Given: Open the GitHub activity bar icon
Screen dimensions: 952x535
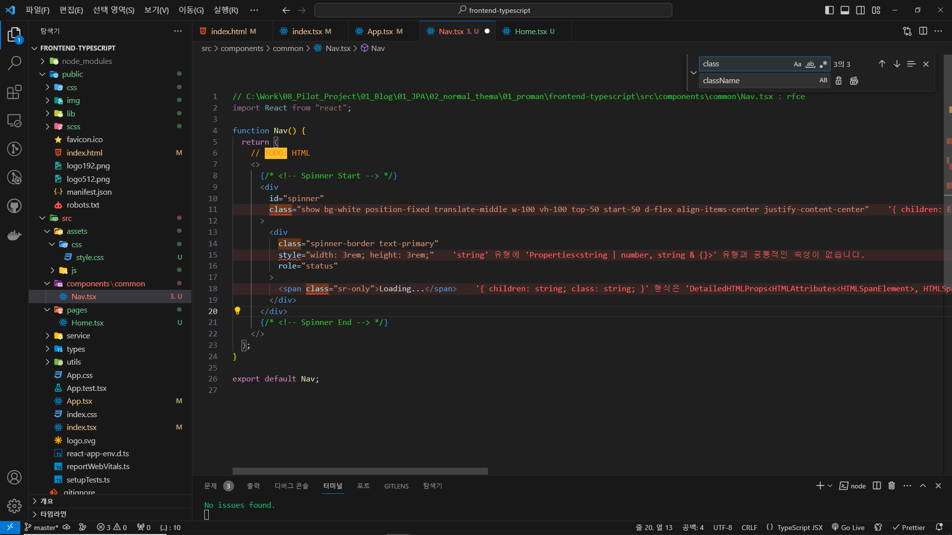Looking at the screenshot, I should (x=14, y=206).
